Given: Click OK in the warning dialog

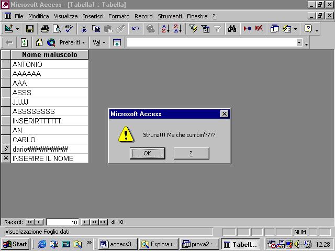Looking at the screenshot, I should (x=148, y=153).
